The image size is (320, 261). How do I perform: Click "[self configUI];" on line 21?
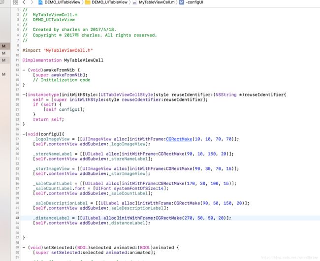point(64,110)
